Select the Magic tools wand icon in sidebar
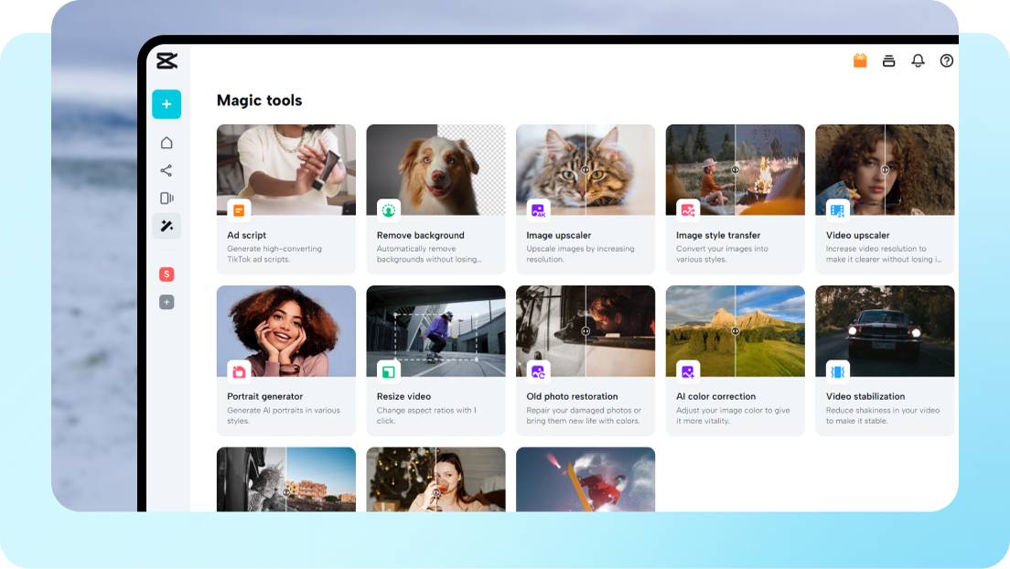Viewport: 1010px width, 569px height. [x=166, y=226]
